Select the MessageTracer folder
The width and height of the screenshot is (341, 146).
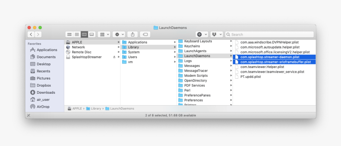205,71
